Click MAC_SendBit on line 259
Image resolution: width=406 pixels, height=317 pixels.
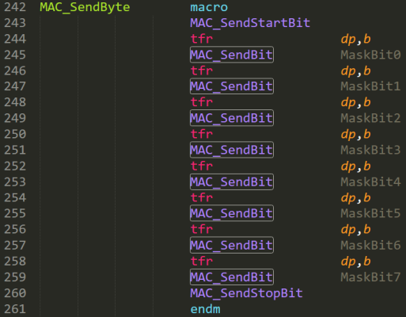tap(232, 277)
